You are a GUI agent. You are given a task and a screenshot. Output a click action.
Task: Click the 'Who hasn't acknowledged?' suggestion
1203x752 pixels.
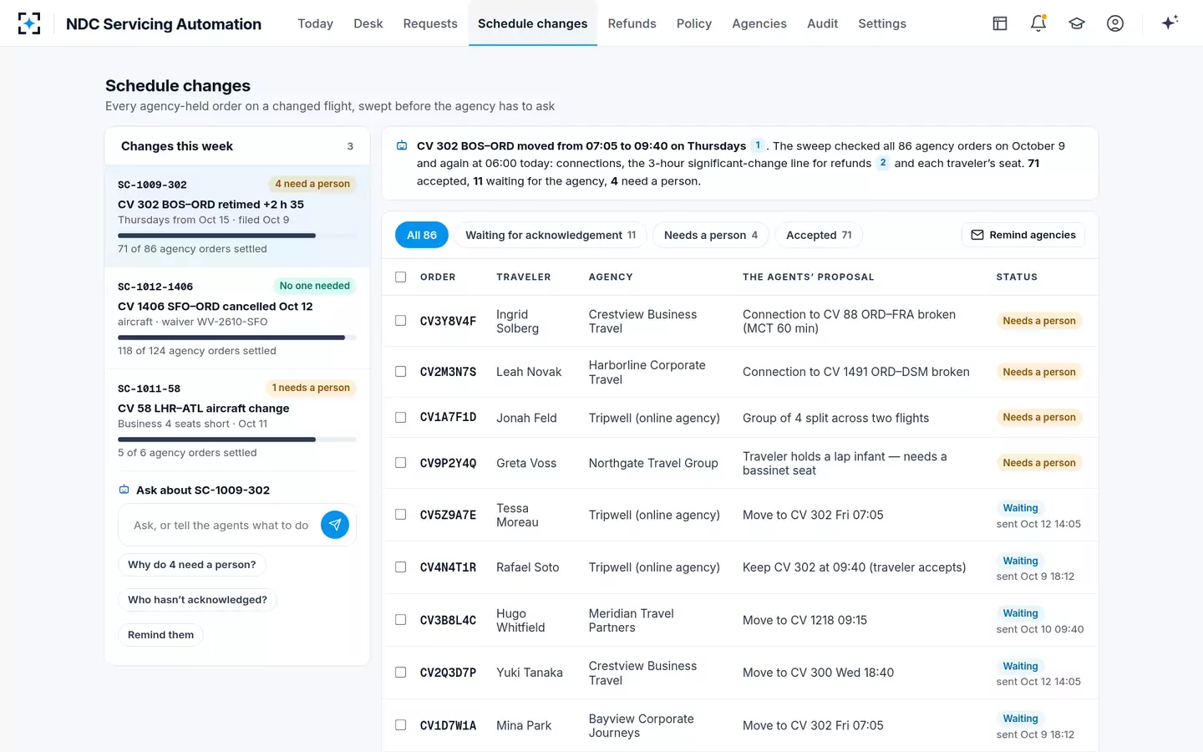197,600
